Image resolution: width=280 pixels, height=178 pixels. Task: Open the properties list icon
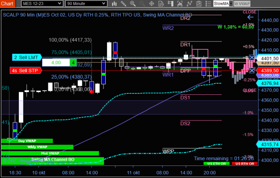208,4
